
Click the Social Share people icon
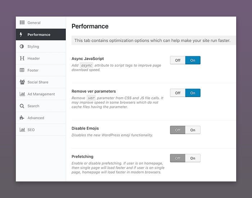[x=22, y=82]
